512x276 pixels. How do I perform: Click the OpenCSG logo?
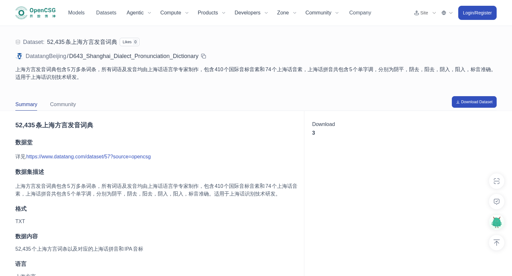[x=36, y=13]
